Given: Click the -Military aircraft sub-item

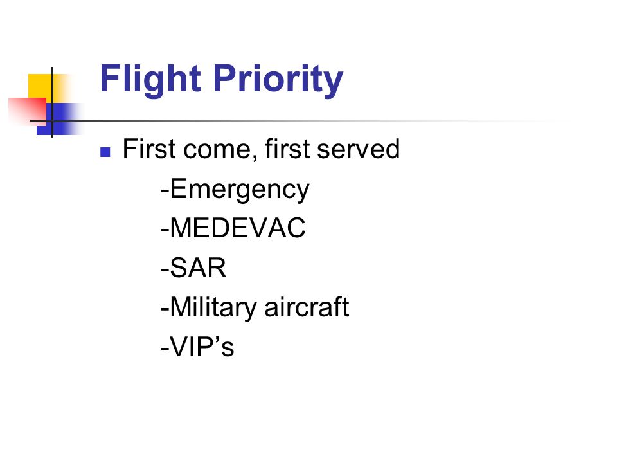Looking at the screenshot, I should pos(255,307).
